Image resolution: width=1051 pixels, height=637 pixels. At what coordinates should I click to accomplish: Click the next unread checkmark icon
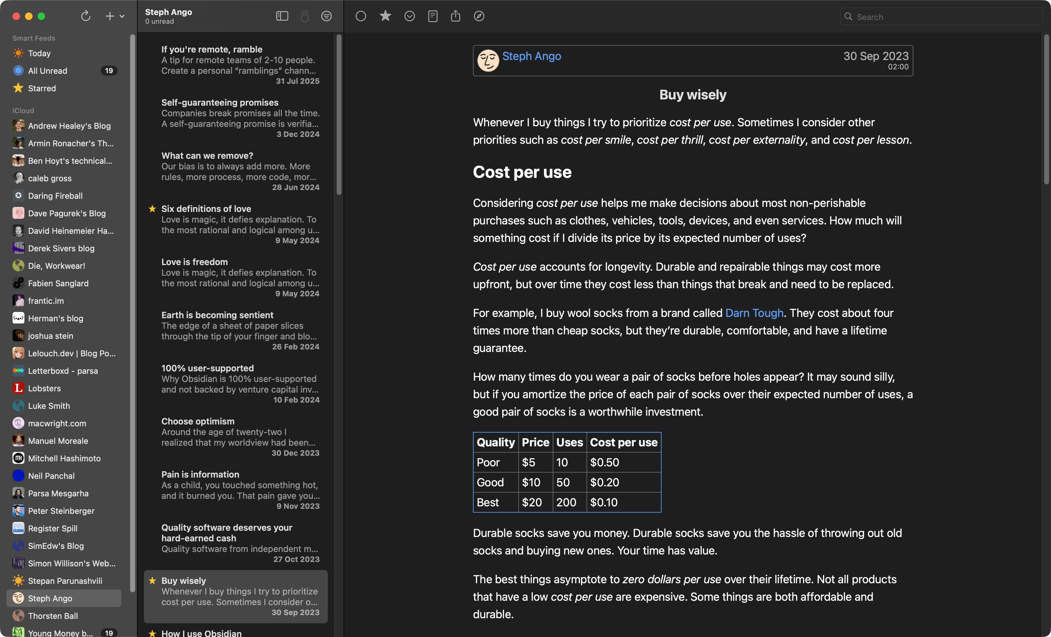[x=409, y=16]
